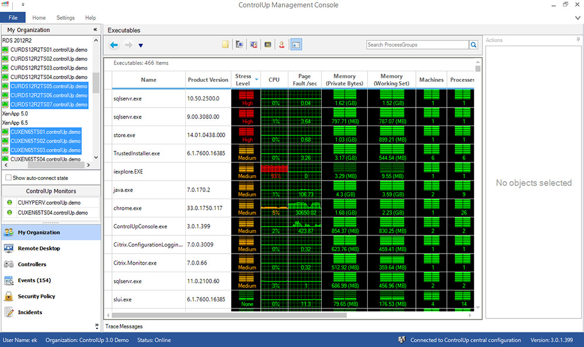The height and width of the screenshot is (347, 584).
Task: Select the ControlUpConsole.exe row
Action: click(293, 226)
